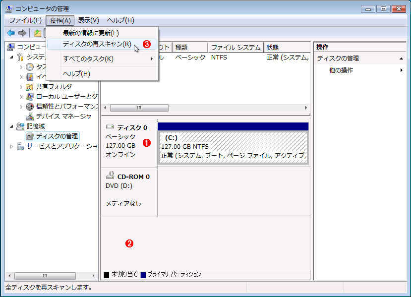Close the 操作(A) menu in menu bar

60,20
